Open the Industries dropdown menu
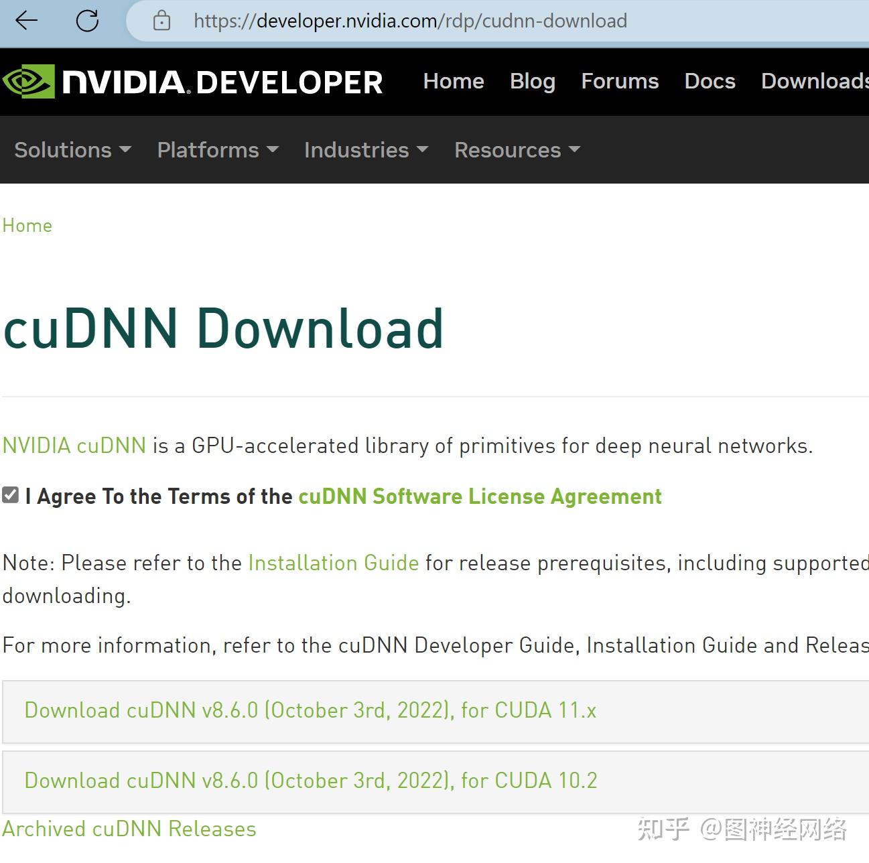Screen dimensions: 869x863 (x=365, y=150)
